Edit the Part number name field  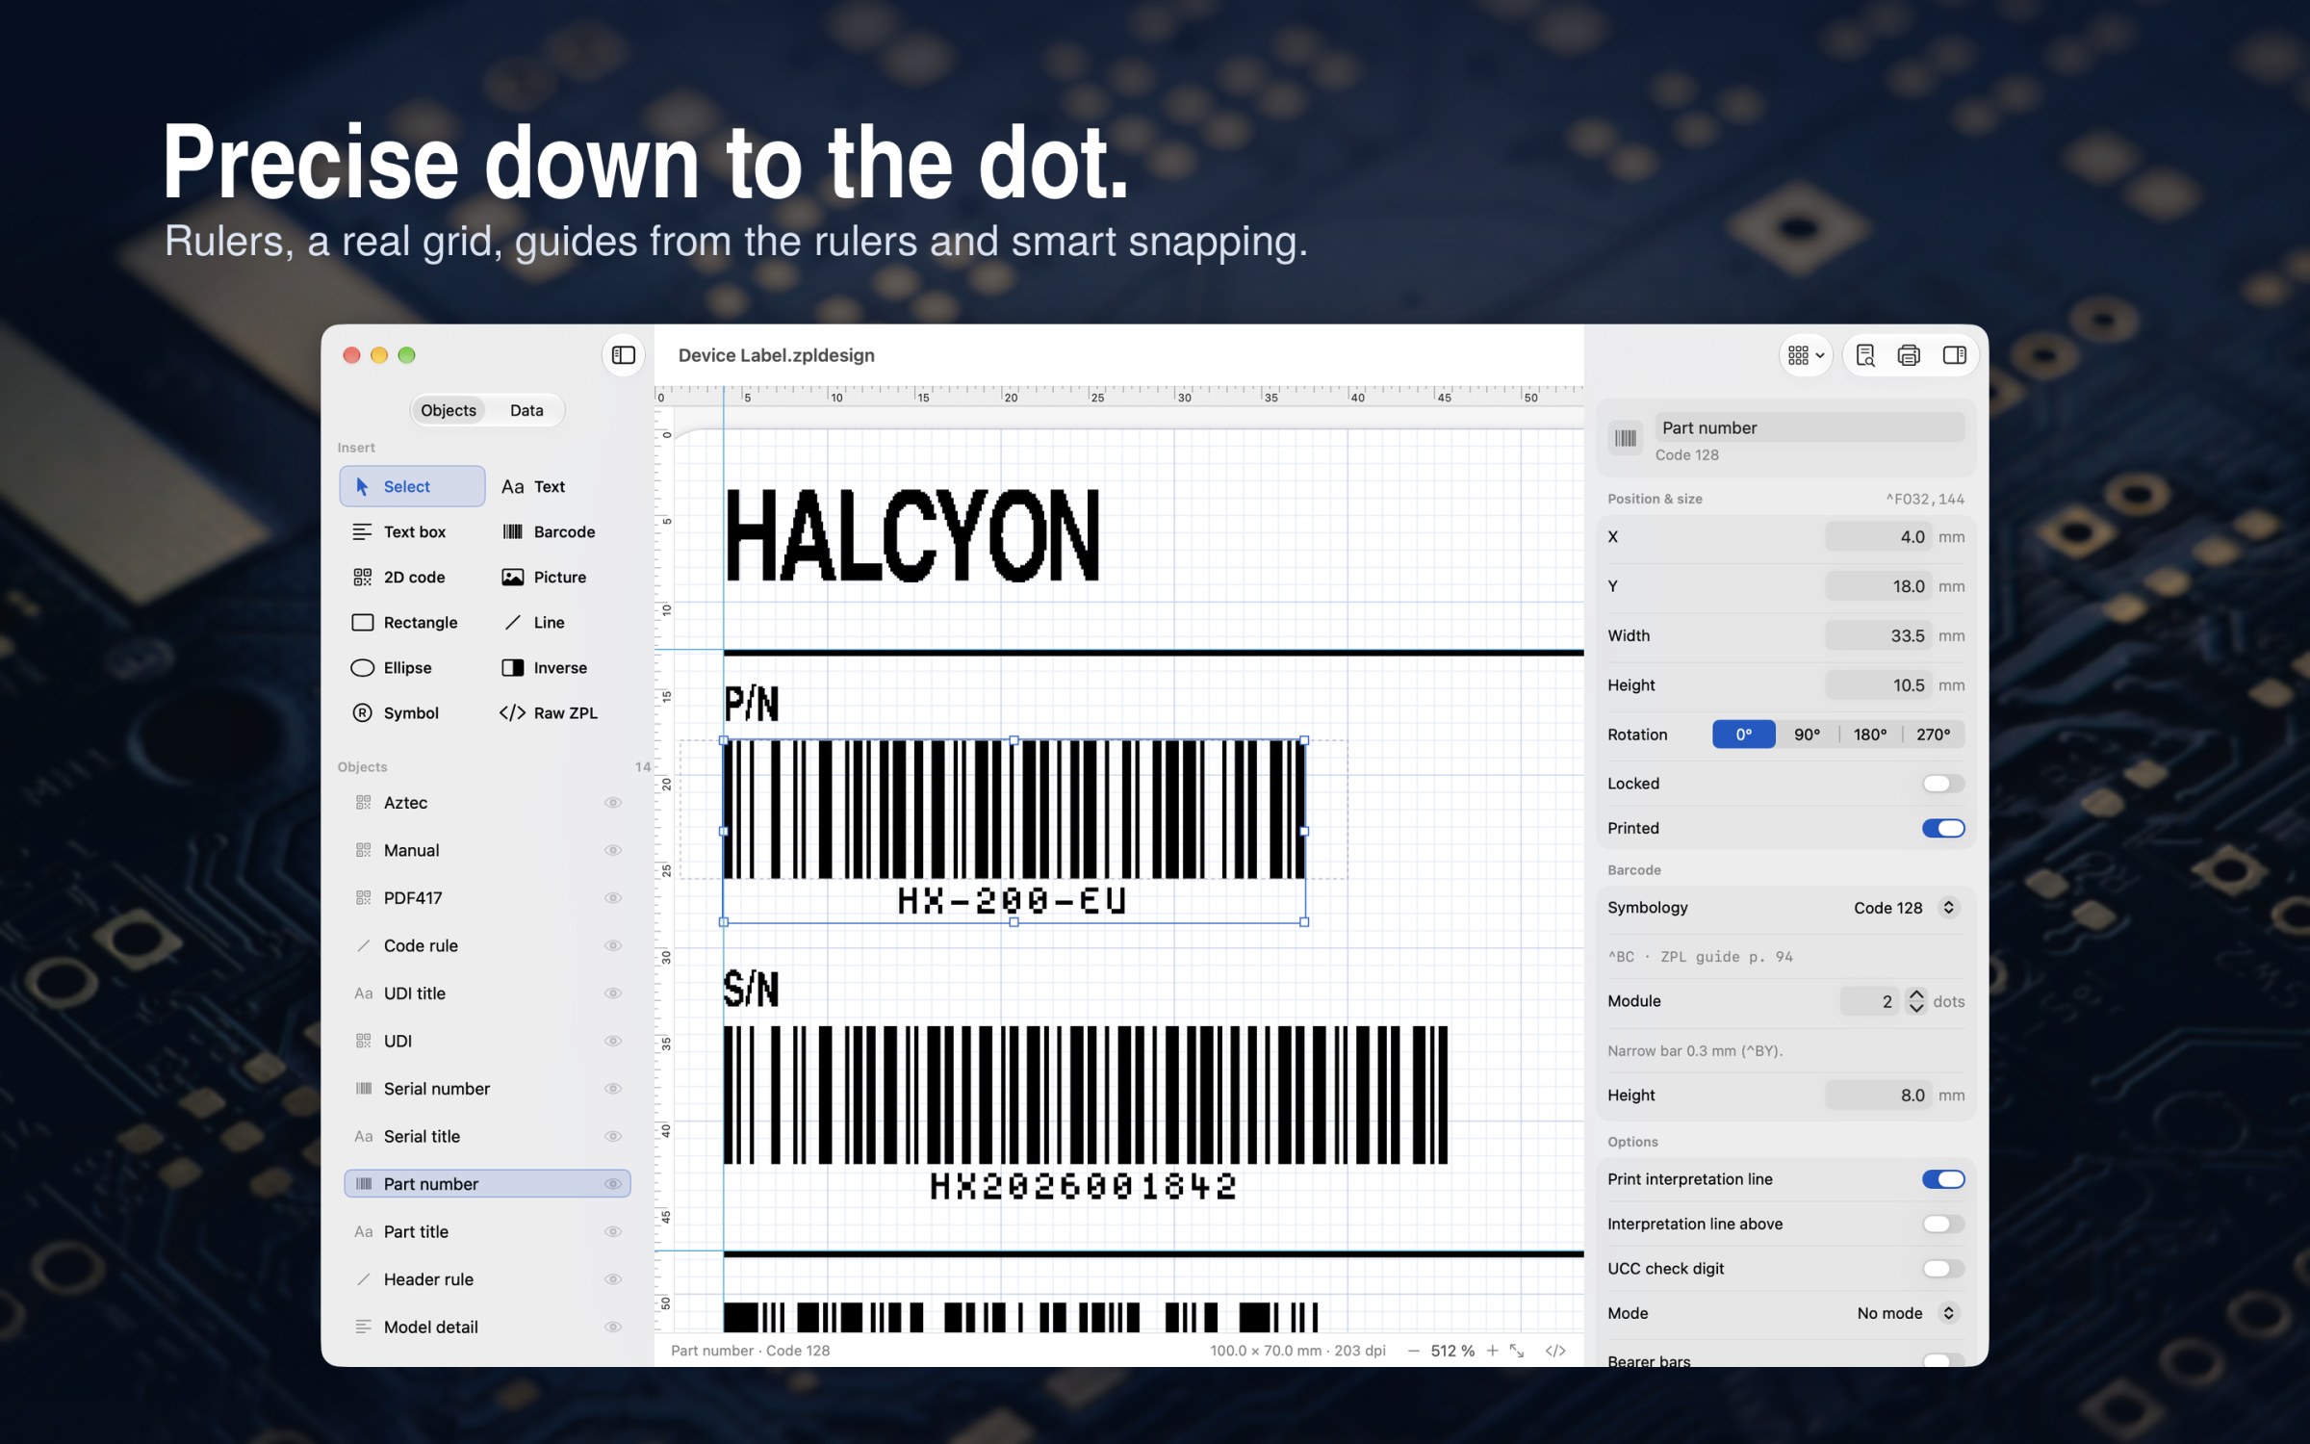coord(1809,427)
